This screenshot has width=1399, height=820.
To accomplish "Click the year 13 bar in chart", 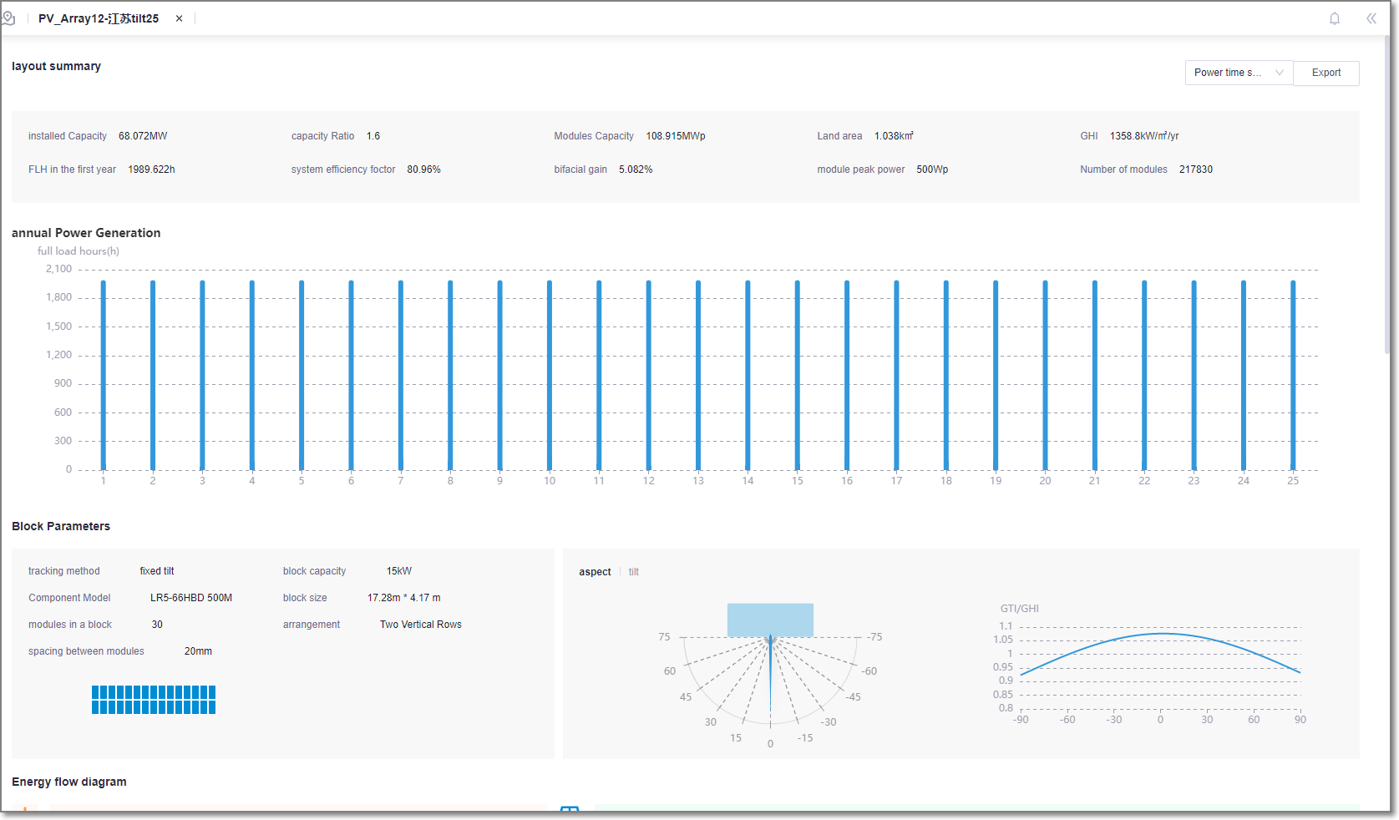I will (698, 375).
